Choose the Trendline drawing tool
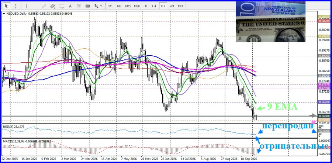Image resolution: width=332 pixels, height=163 pixels. point(44,6)
